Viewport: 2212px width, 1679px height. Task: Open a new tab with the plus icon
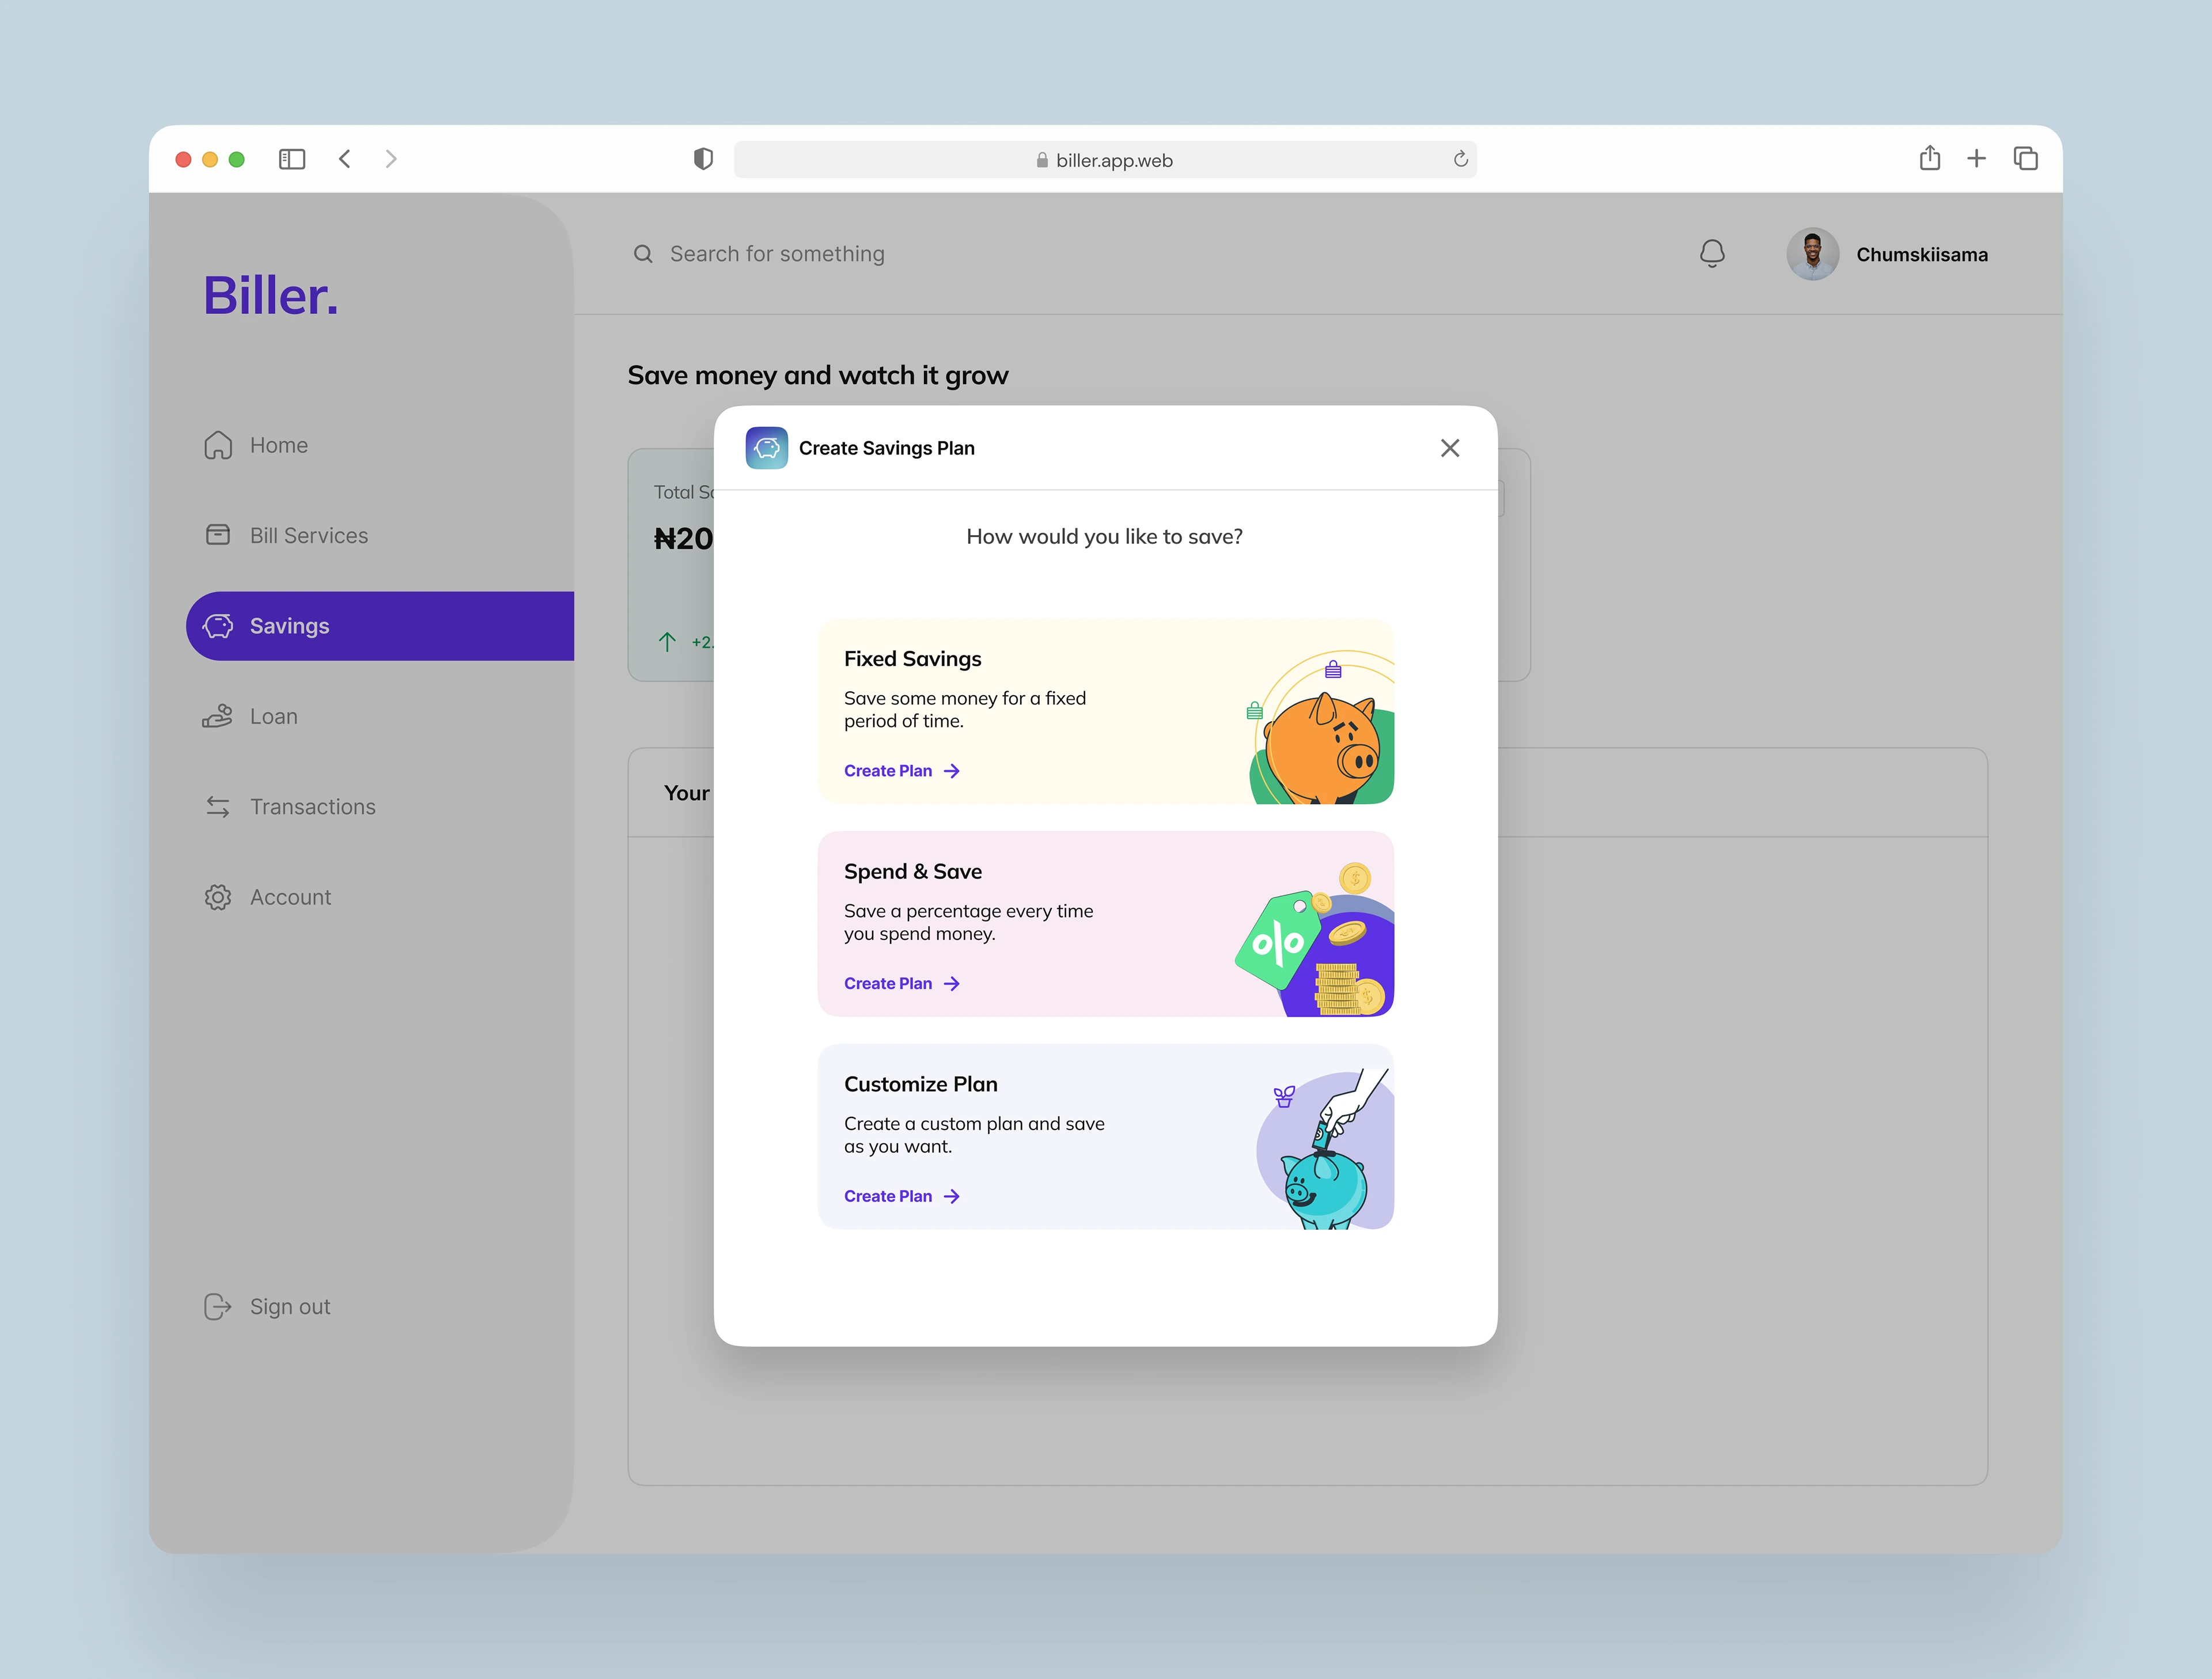1976,158
